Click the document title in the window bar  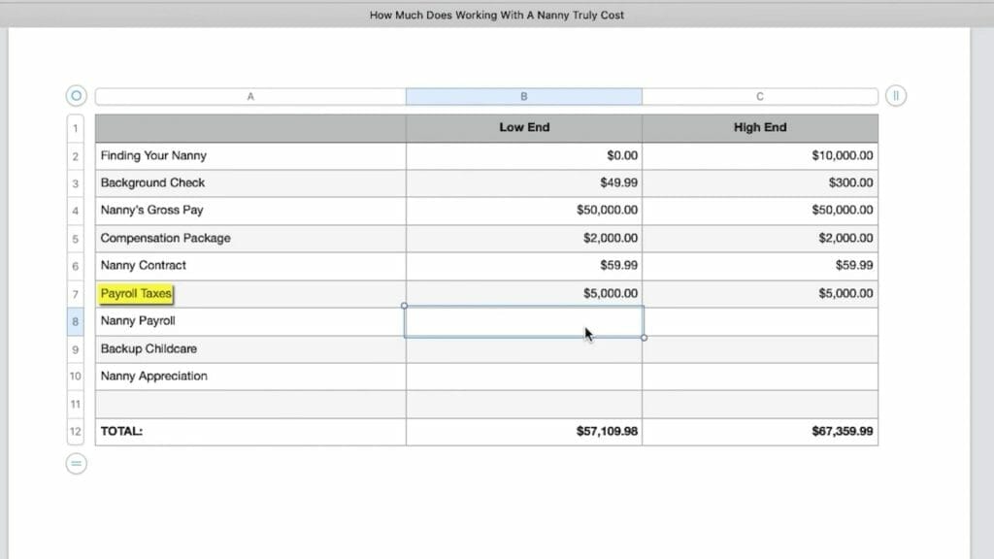(497, 16)
